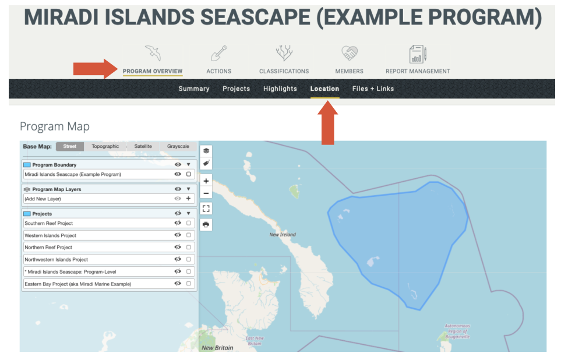Image resolution: width=561 pixels, height=360 pixels.
Task: Expand the Program Map Layers disclosure arrow
Action: click(188, 188)
